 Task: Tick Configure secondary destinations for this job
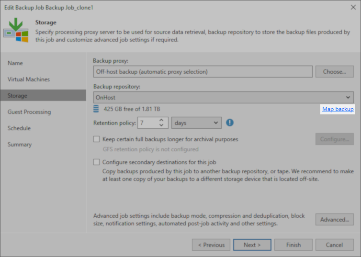96,162
